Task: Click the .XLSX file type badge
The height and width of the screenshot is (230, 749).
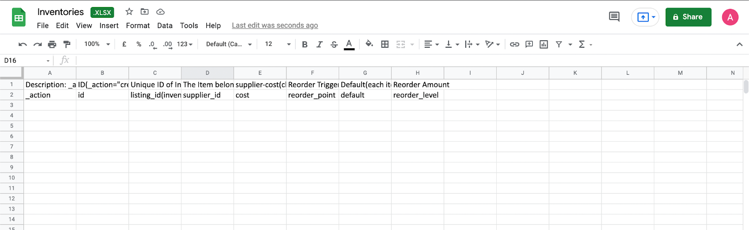Action: click(103, 13)
